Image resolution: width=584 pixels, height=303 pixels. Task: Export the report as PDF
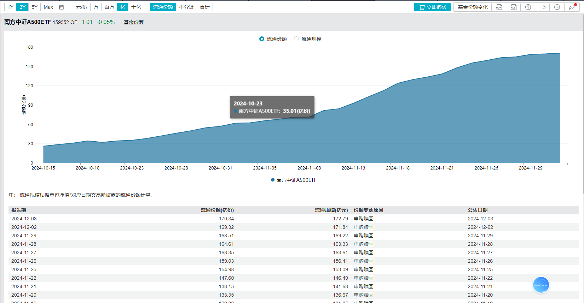[x=499, y=7]
